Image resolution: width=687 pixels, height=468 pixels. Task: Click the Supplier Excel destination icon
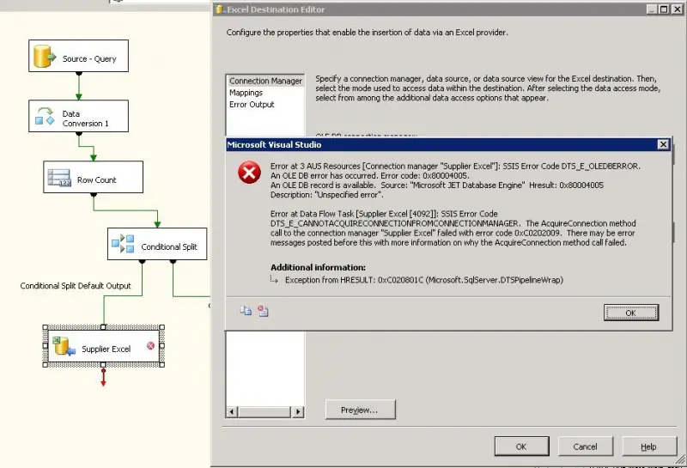coord(64,346)
